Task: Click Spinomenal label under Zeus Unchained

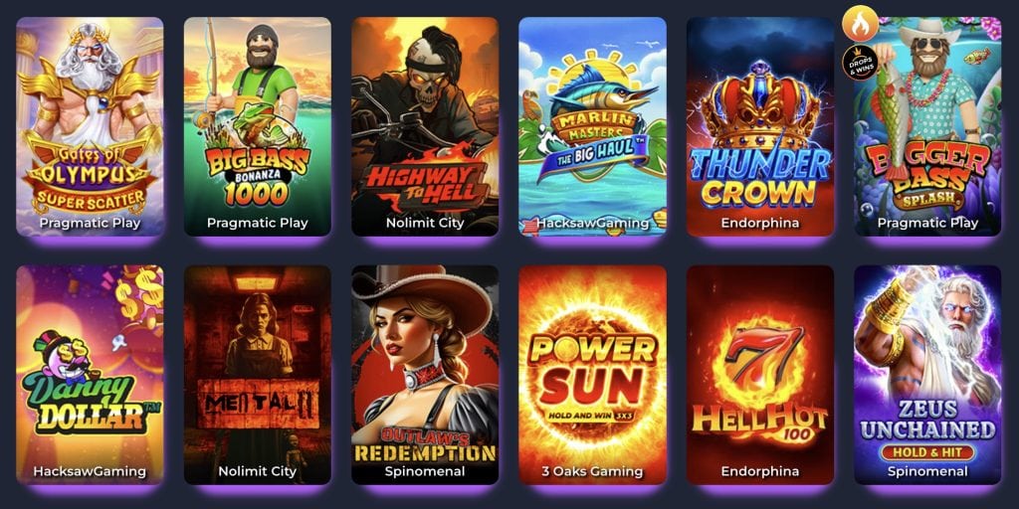Action: coord(928,471)
